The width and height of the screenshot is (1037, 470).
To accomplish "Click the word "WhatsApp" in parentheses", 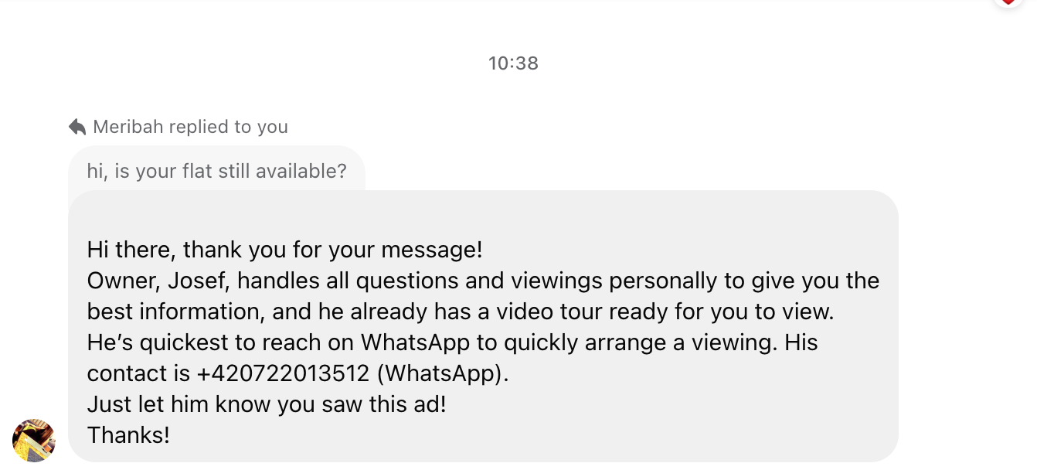I will (x=440, y=373).
